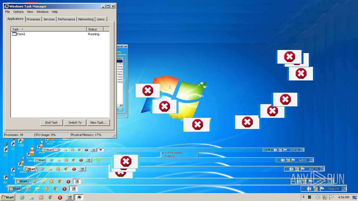Open the Options menu
This screenshot has width=358, height=201.
(x=18, y=12)
